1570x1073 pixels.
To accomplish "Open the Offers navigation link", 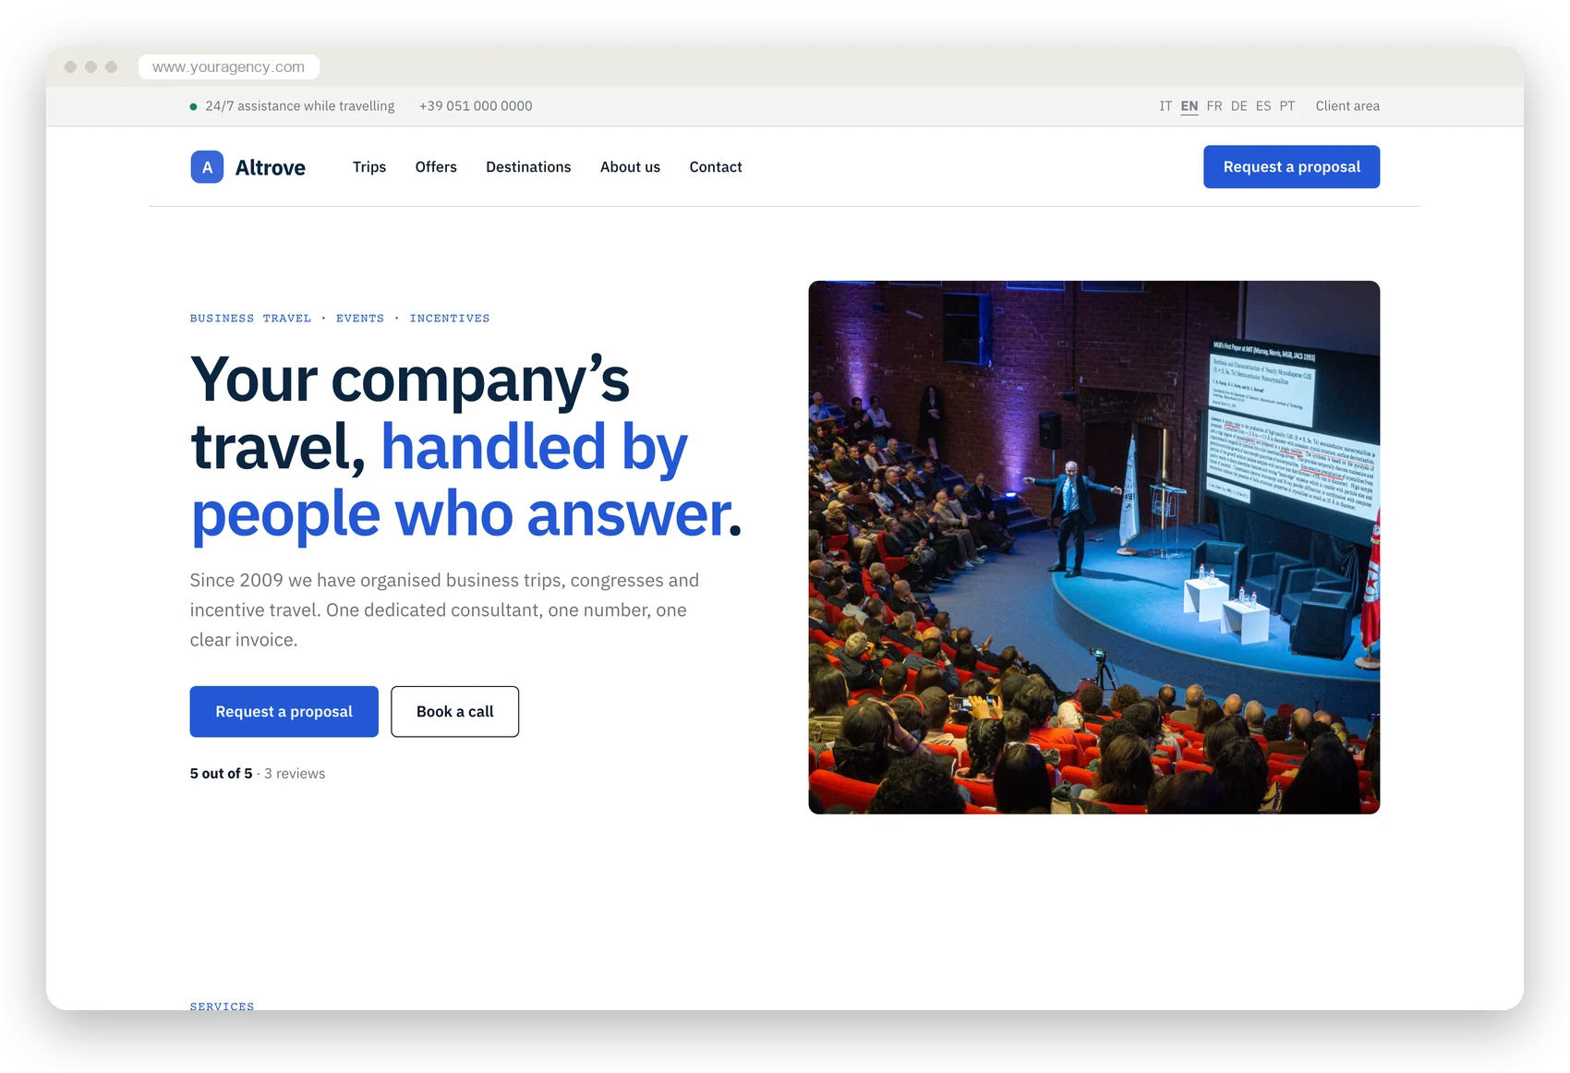I will [x=436, y=167].
